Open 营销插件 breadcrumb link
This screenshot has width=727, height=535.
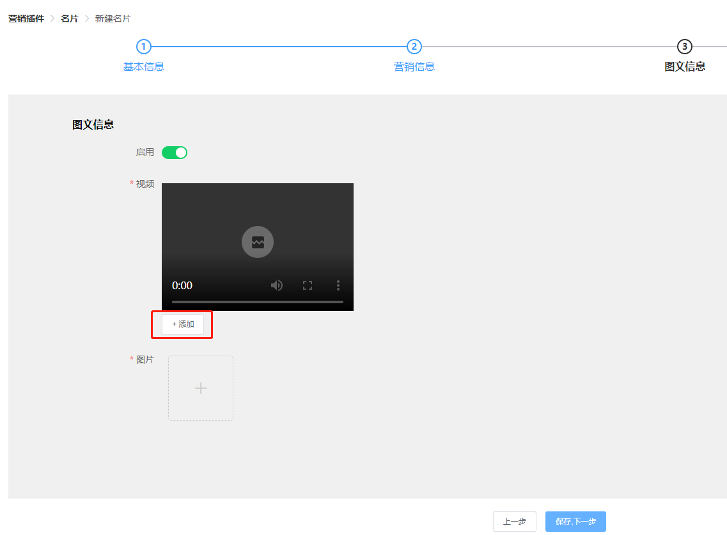point(26,19)
